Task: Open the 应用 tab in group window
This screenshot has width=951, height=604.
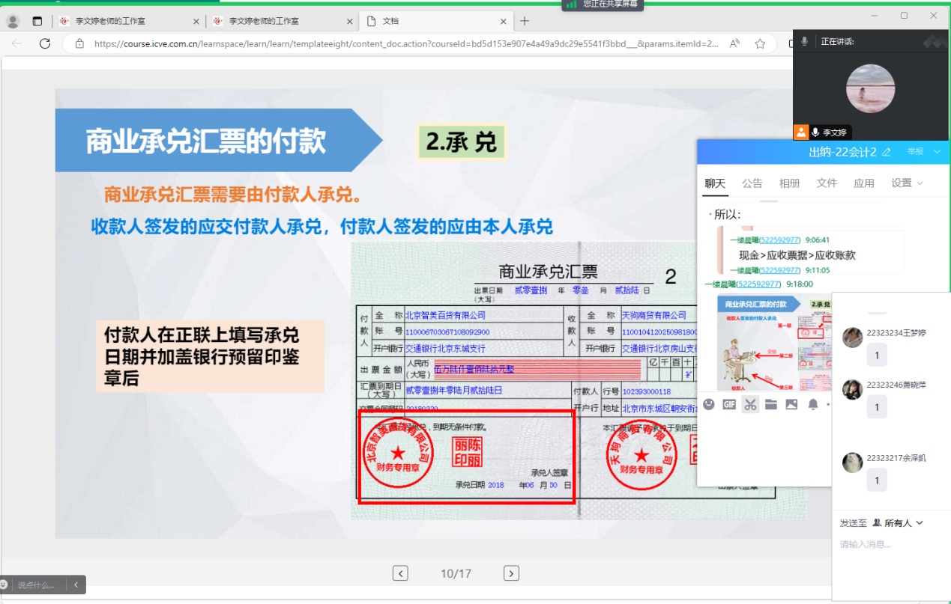Action: click(864, 183)
